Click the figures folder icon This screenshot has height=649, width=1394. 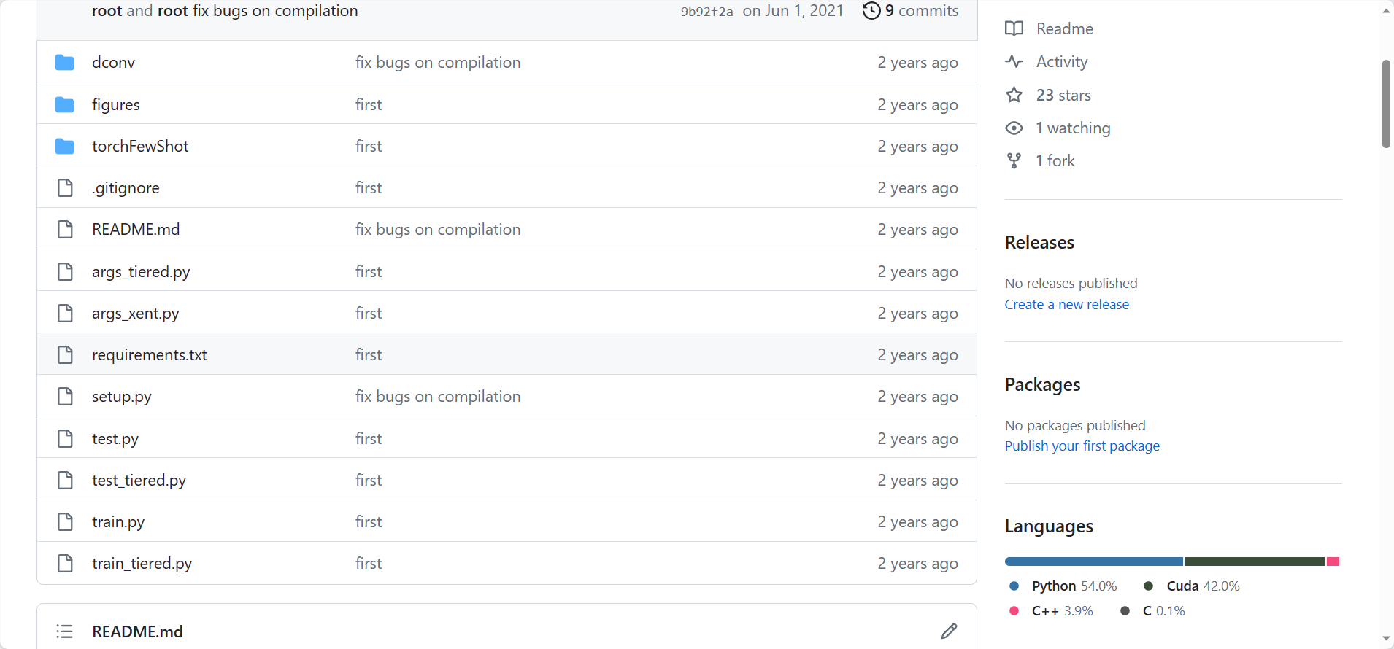[x=65, y=105]
